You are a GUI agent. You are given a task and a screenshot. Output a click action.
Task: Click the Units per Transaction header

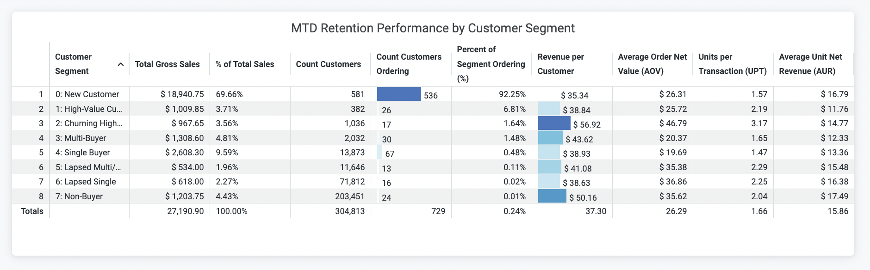(x=732, y=64)
